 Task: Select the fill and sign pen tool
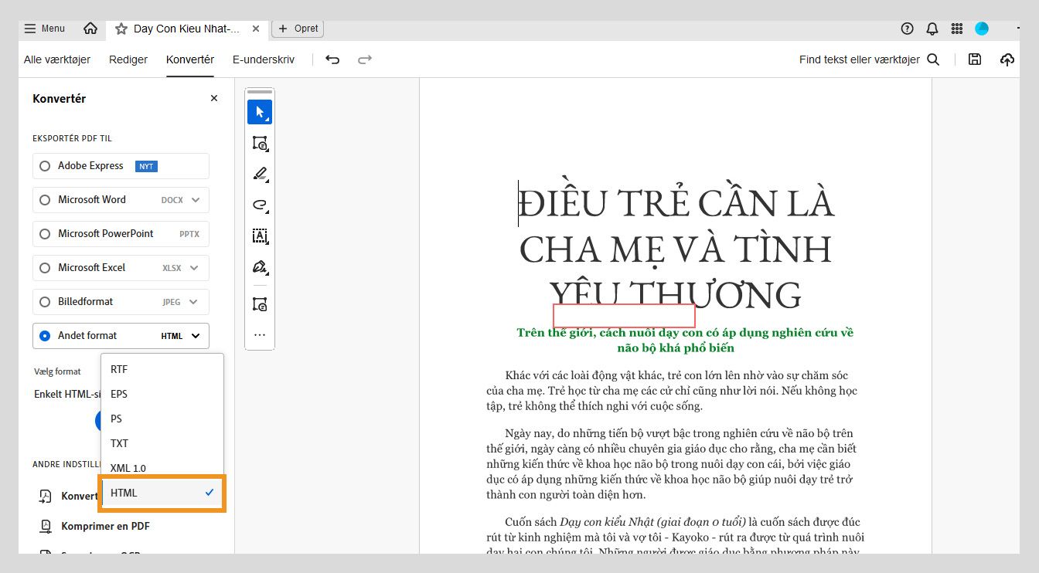(260, 266)
